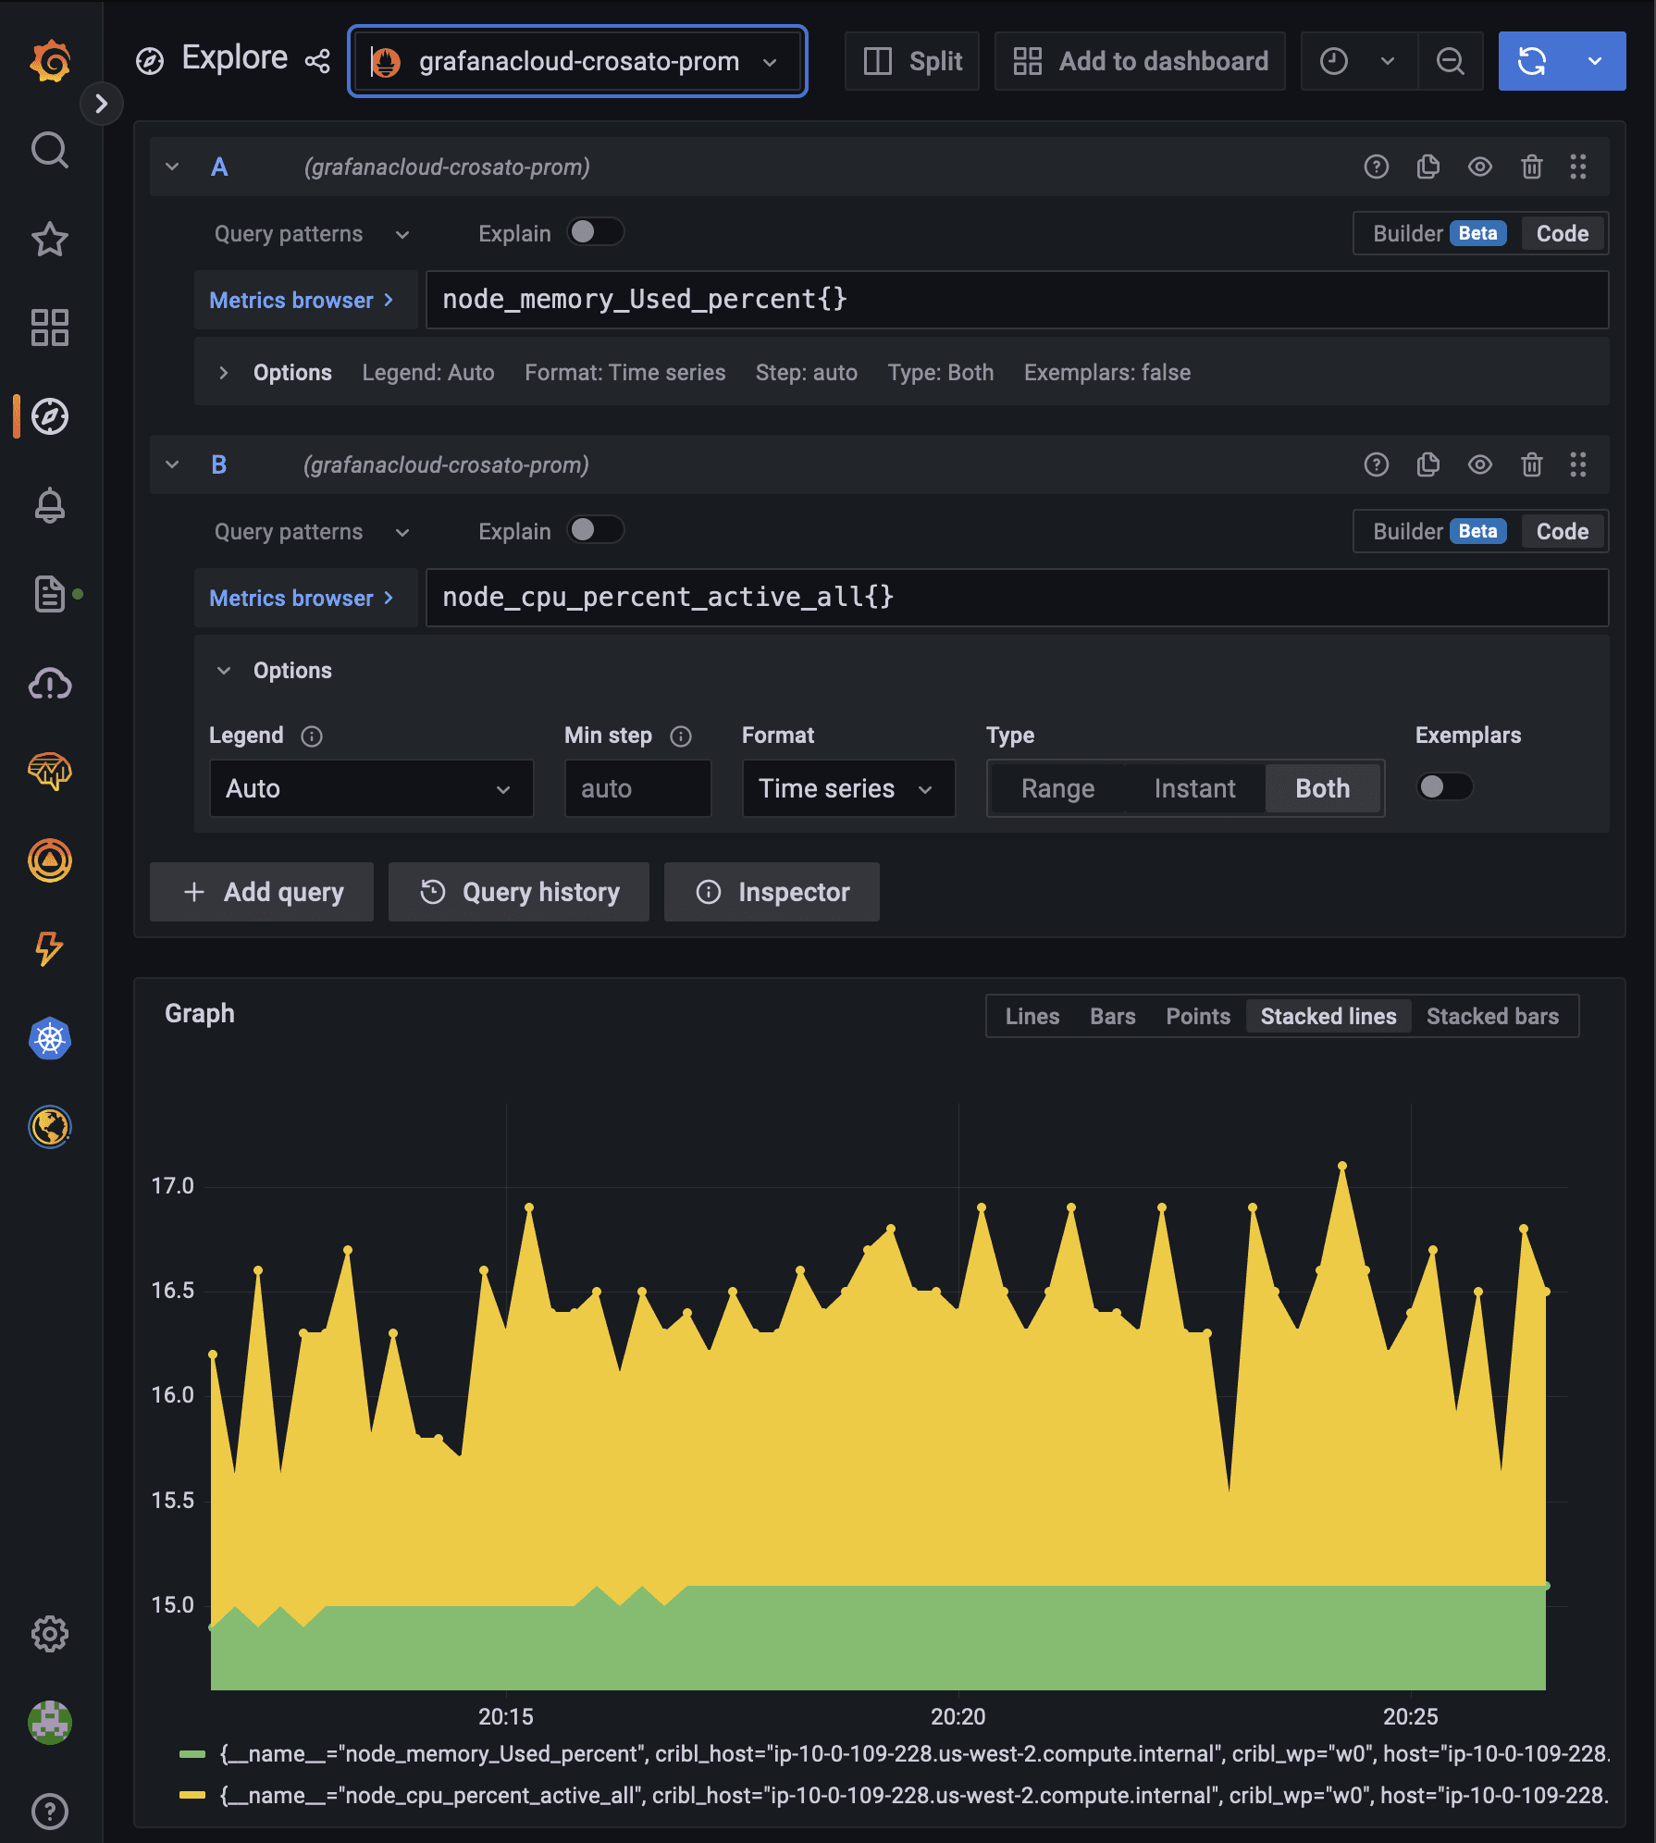
Task: Click the zoom out time range icon
Action: click(x=1450, y=61)
